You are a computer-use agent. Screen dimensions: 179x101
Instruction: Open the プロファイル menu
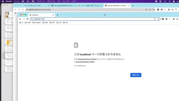(51, 1)
